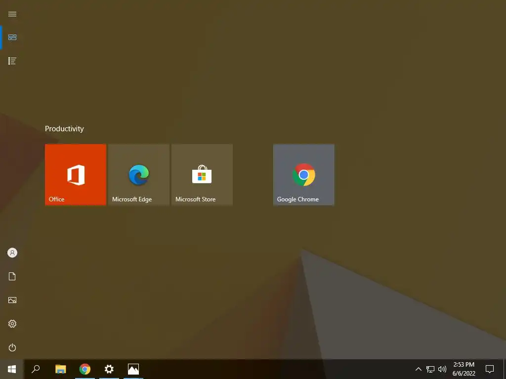
Task: Switch to Settings app on taskbar
Action: pyautogui.click(x=109, y=369)
